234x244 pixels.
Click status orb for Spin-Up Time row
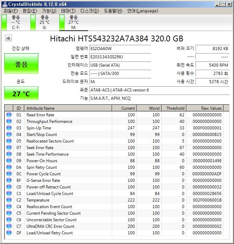coord(9,128)
